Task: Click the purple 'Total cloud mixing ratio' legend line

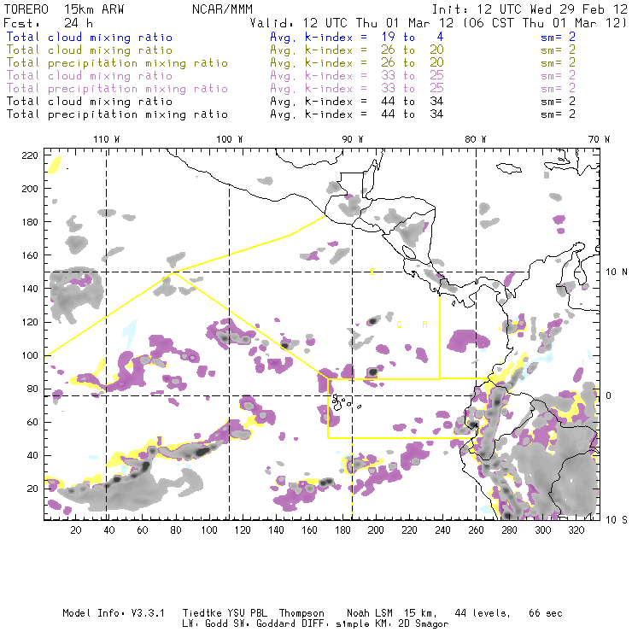Action: point(89,76)
